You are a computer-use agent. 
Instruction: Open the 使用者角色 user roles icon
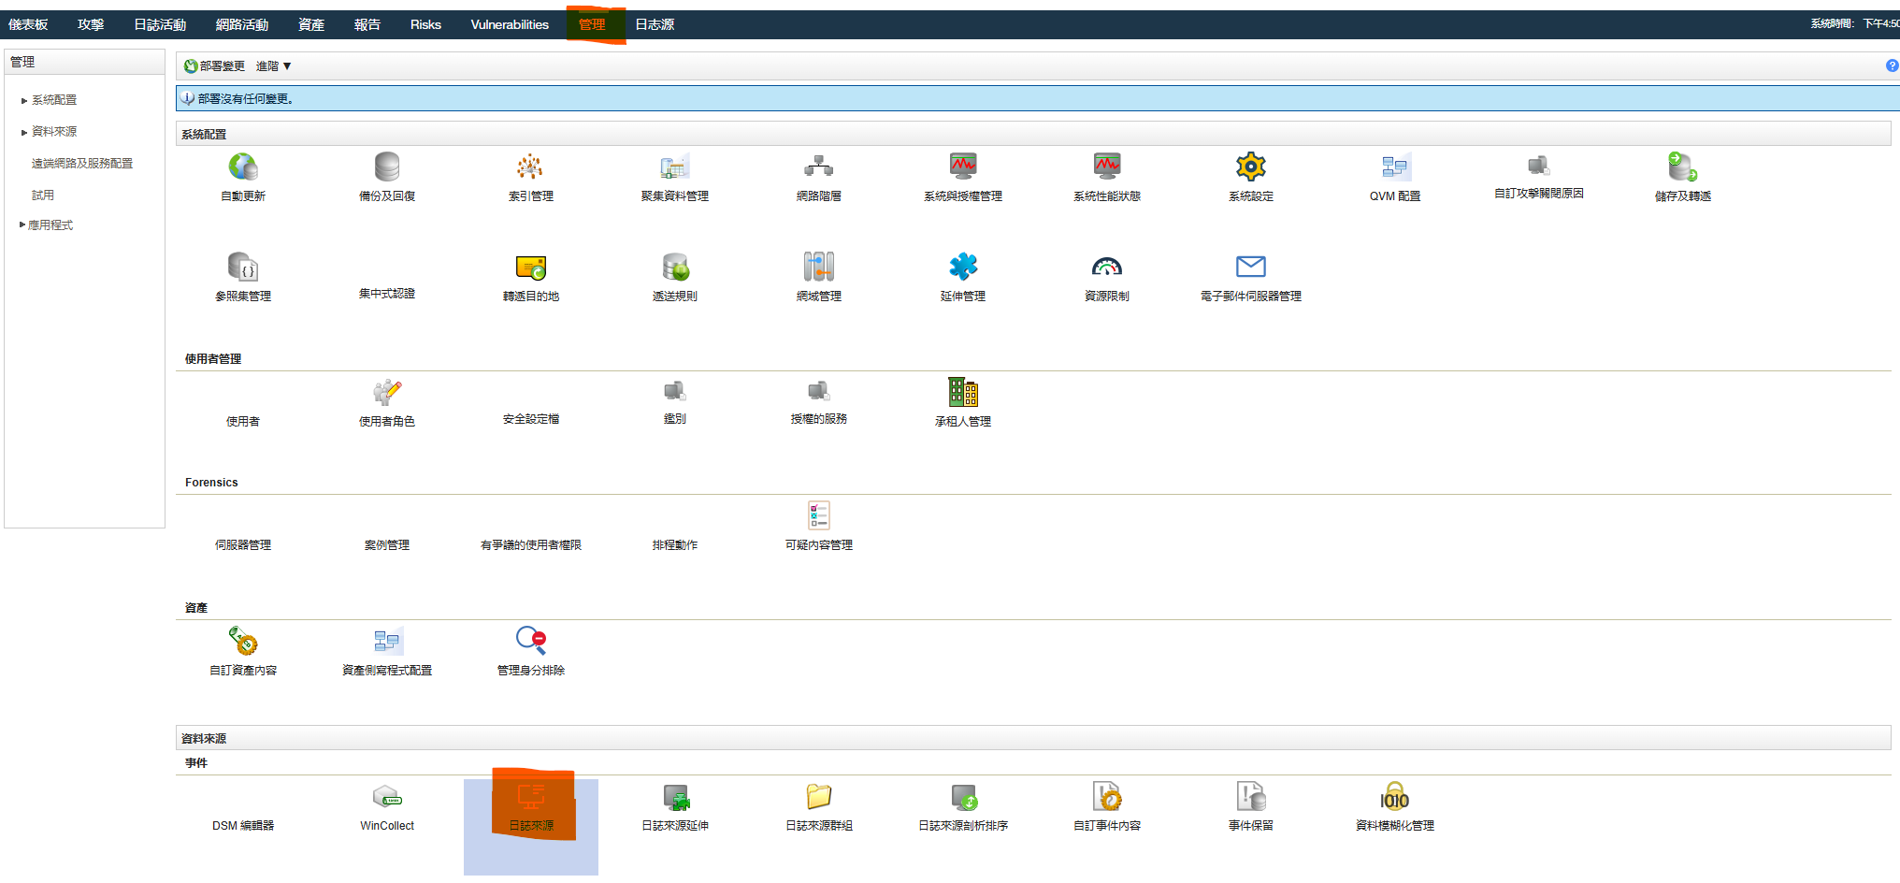[387, 393]
